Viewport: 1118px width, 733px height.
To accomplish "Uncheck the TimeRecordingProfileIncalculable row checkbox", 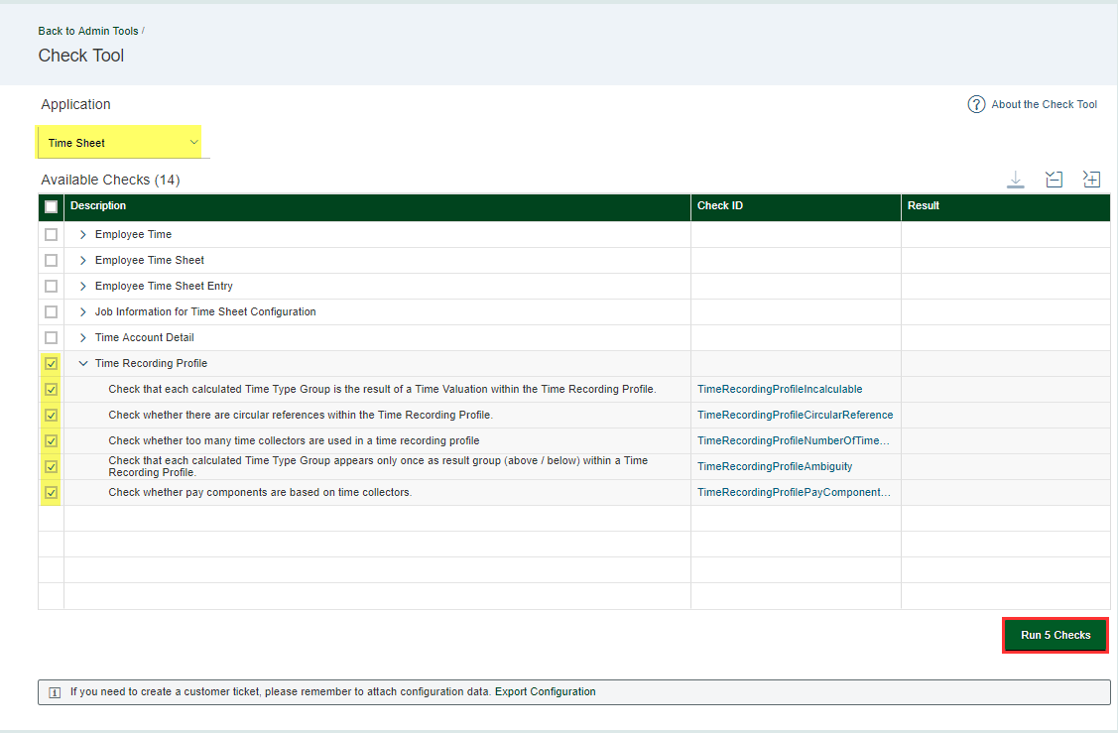I will 52,390.
